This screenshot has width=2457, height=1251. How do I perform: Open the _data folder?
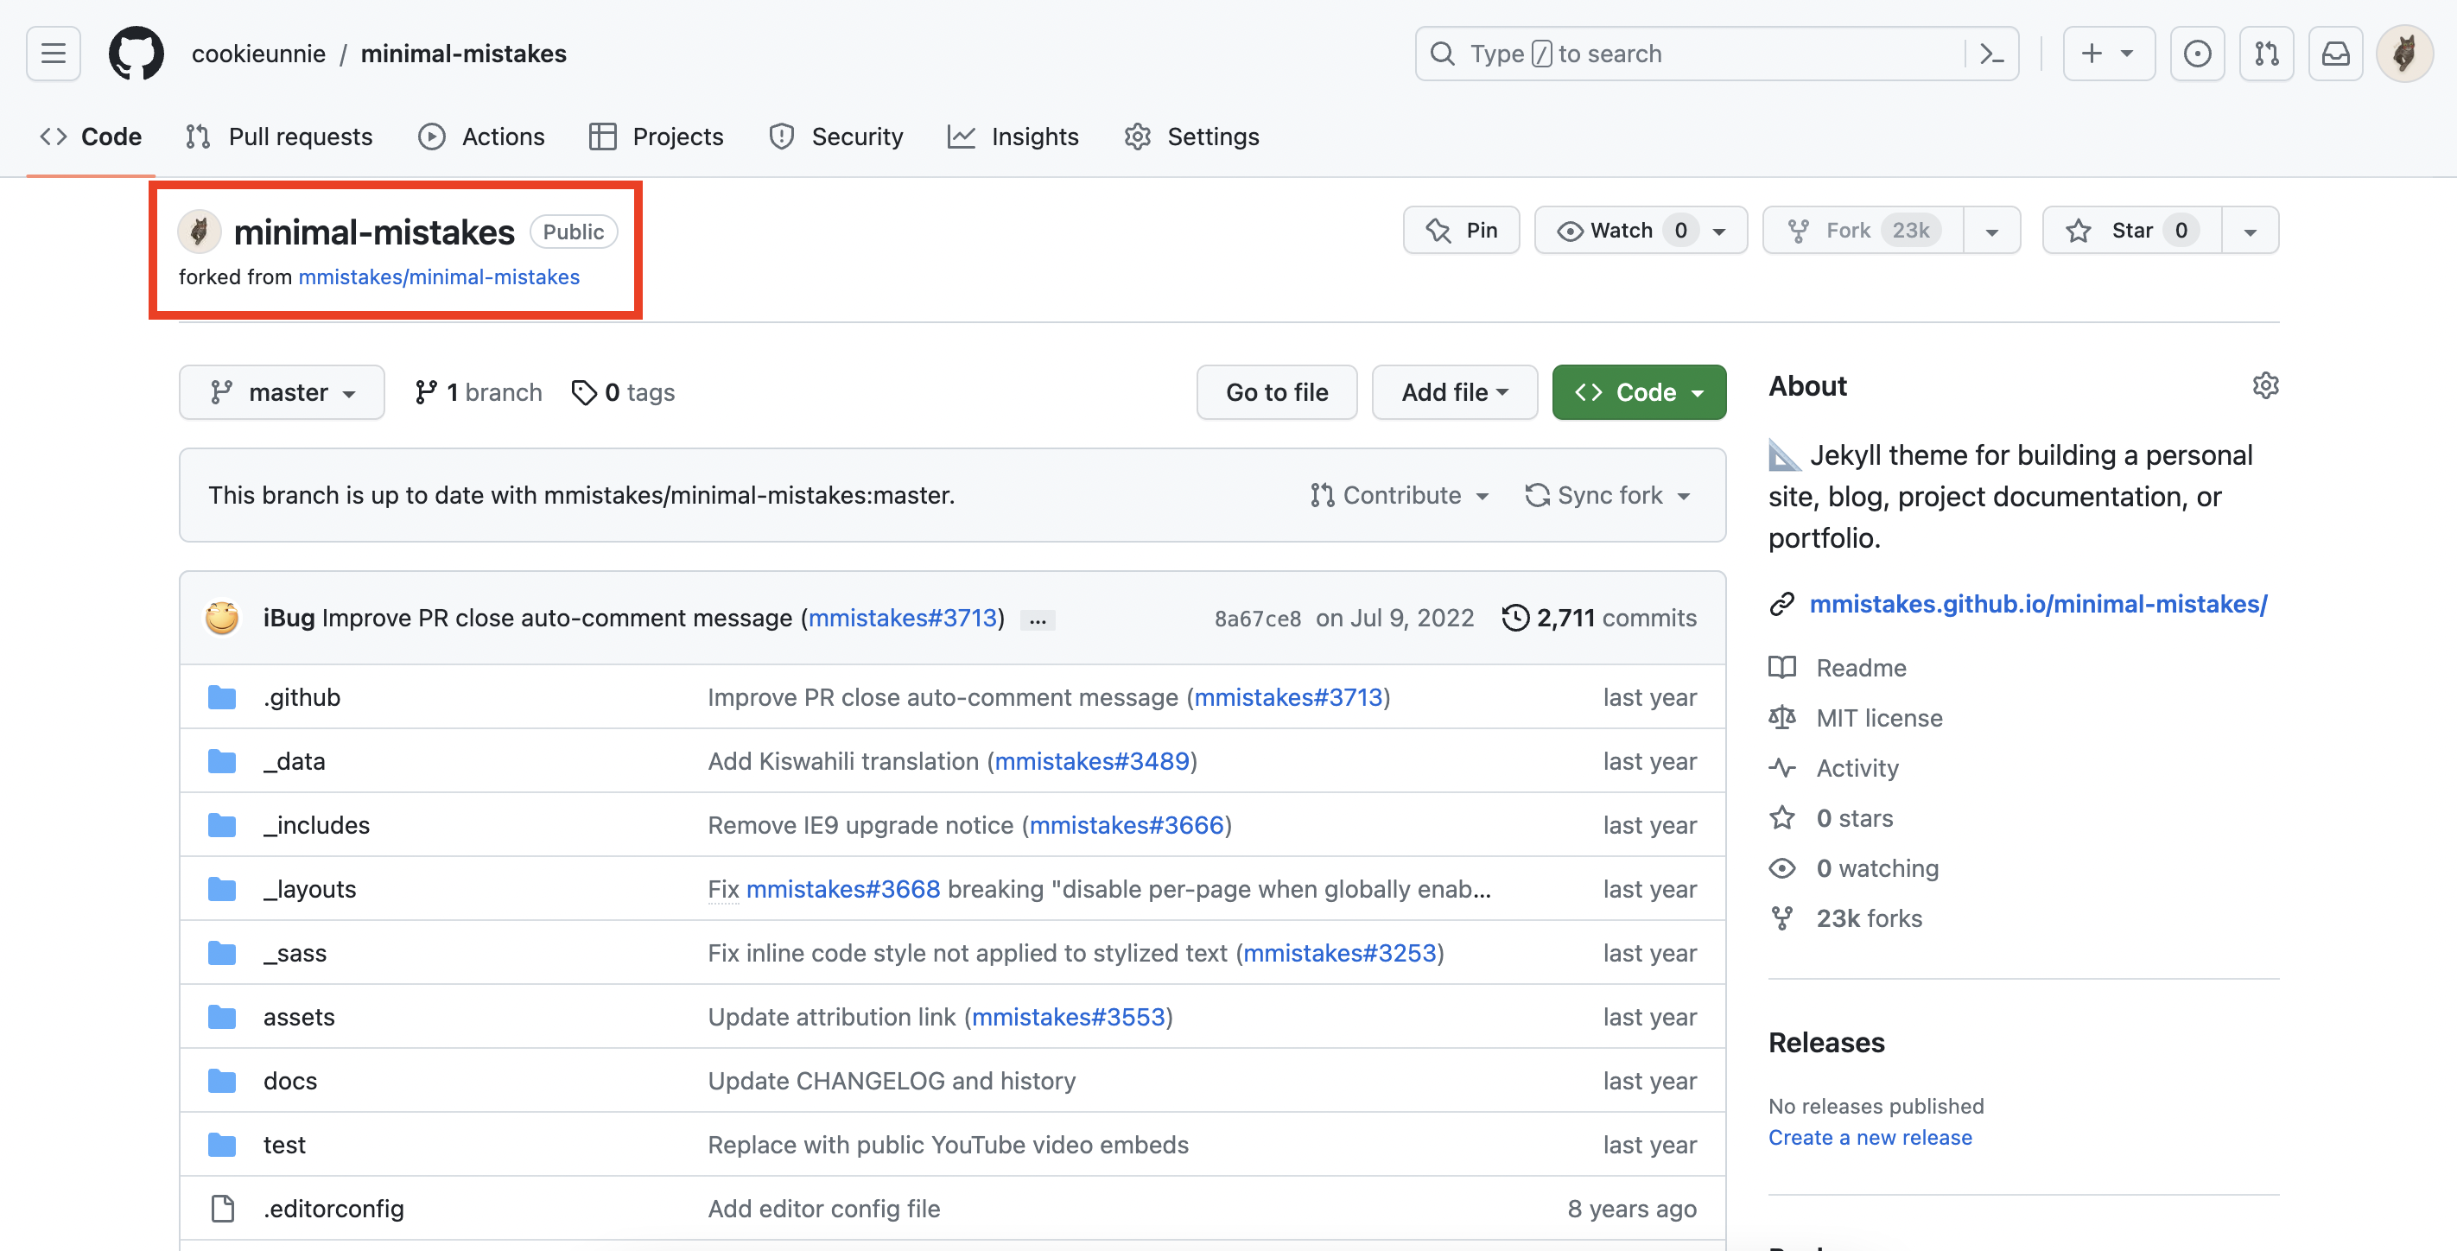pos(294,761)
